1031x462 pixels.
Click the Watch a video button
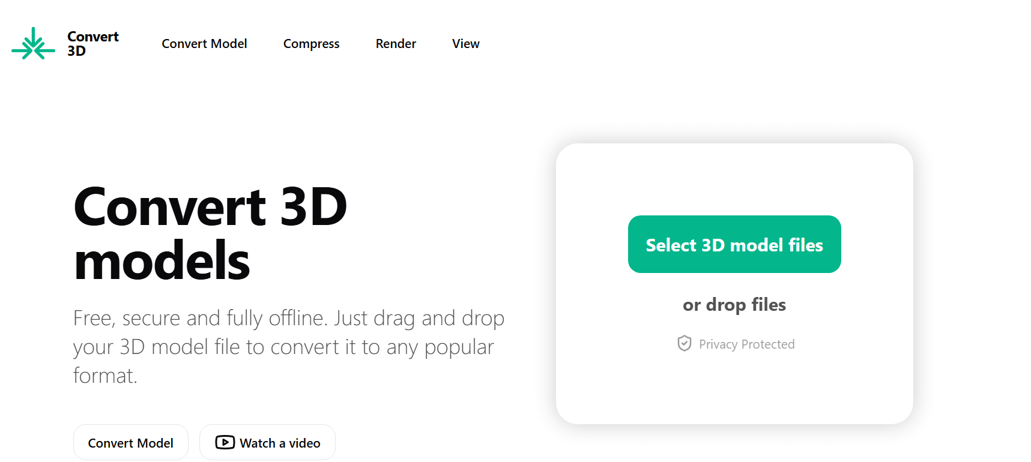267,442
